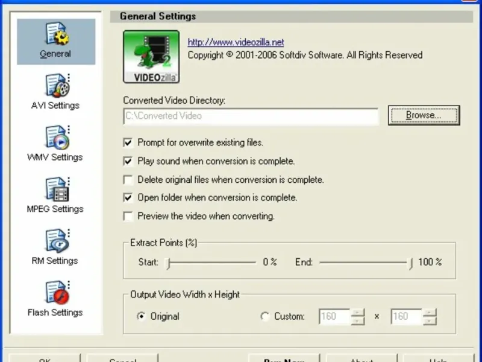Enable Delete original files when conversion completes
Screen dimensions: 482x362
click(128, 180)
